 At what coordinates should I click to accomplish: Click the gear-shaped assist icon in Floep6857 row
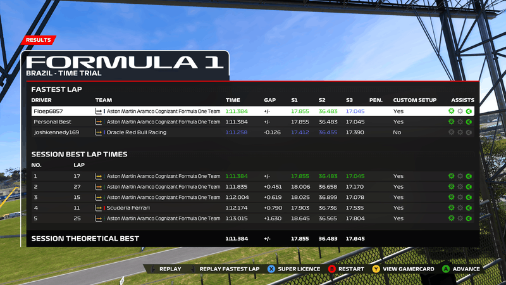[x=460, y=111]
